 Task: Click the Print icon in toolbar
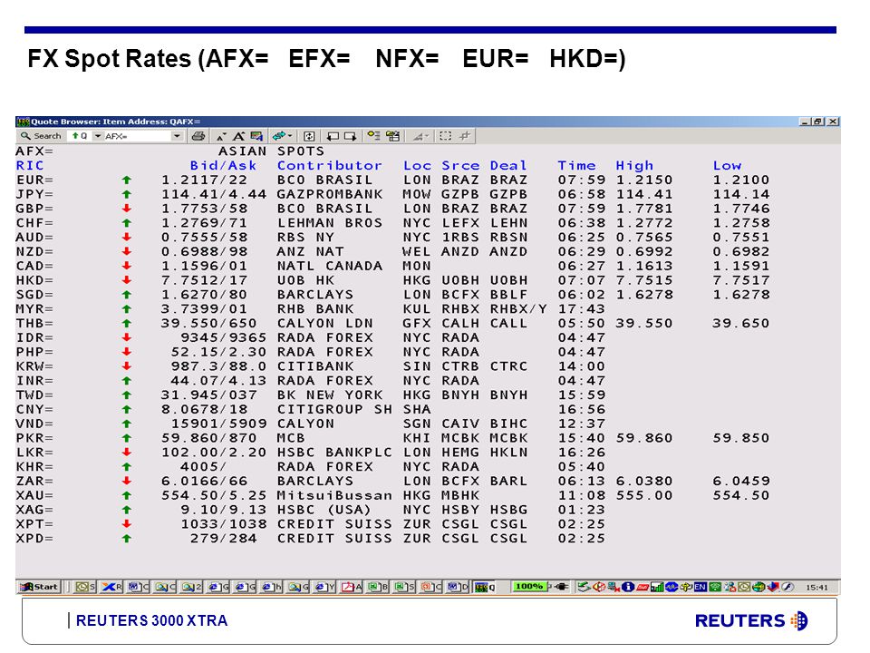[x=198, y=136]
